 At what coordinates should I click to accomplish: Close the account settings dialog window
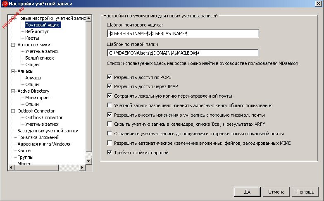click(x=319, y=4)
